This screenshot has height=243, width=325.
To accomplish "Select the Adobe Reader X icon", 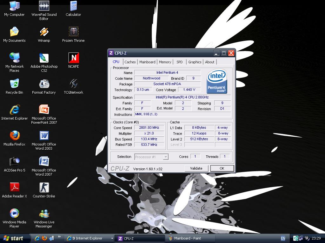I will coord(14,190).
